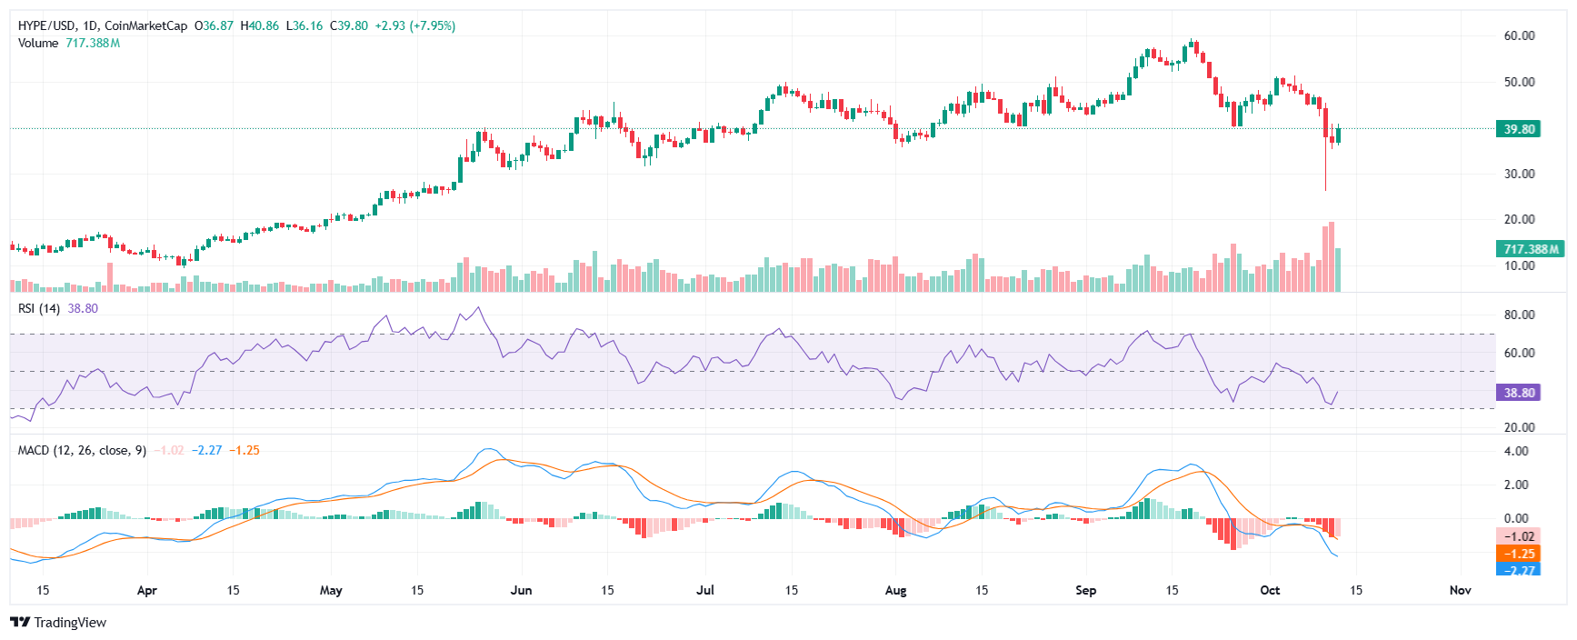Click the green 39.80 current price tag
The width and height of the screenshot is (1577, 640).
(x=1518, y=129)
